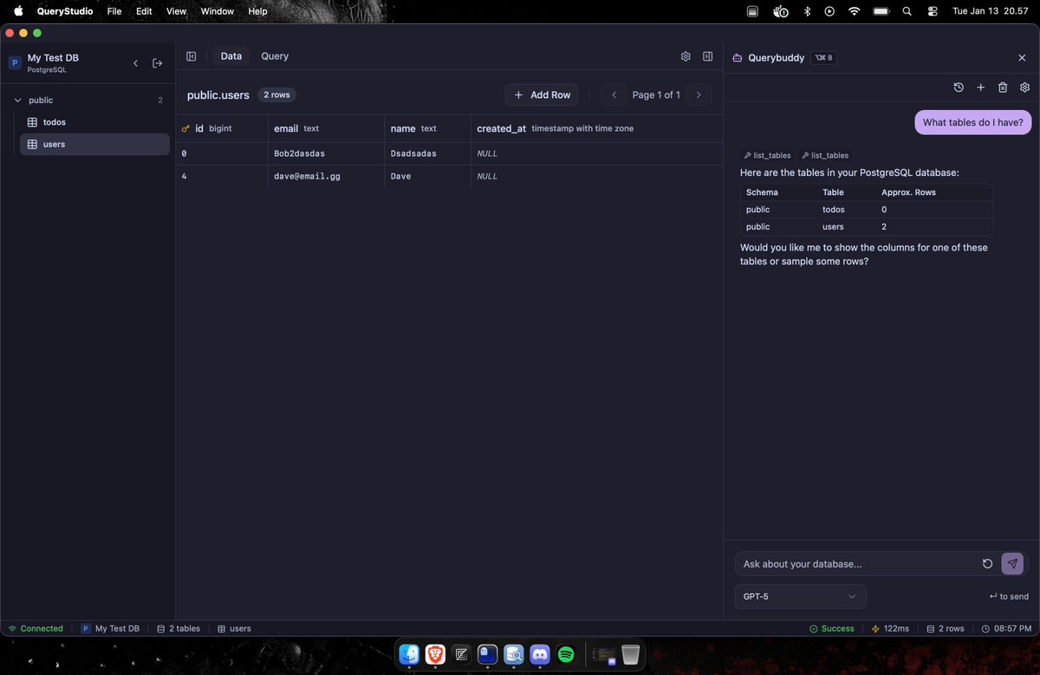Viewport: 1040px width, 675px height.
Task: Close the Querybuddy panel
Action: point(1022,57)
